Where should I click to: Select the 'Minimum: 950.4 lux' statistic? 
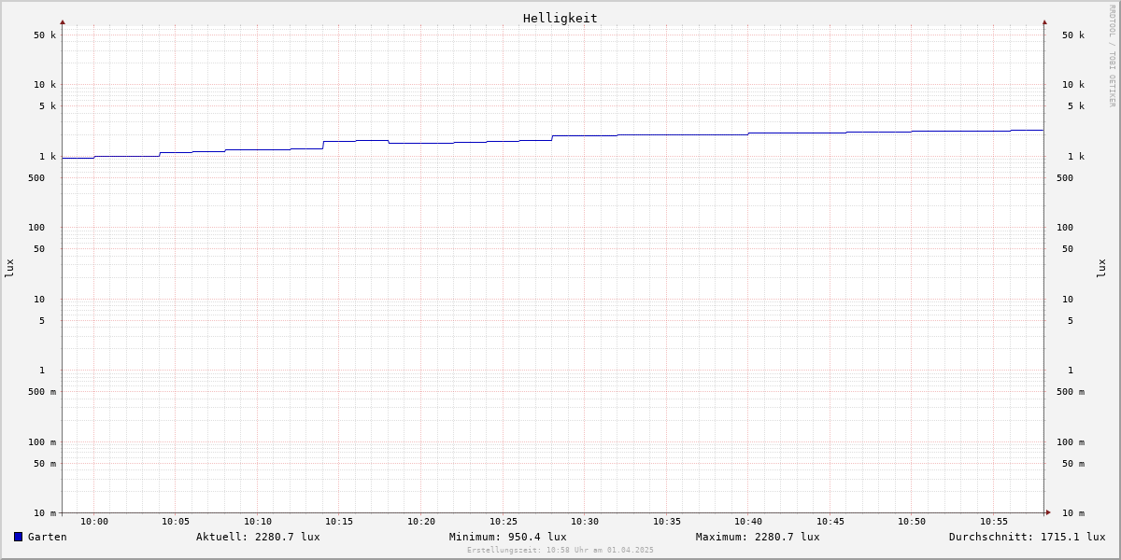click(x=507, y=537)
